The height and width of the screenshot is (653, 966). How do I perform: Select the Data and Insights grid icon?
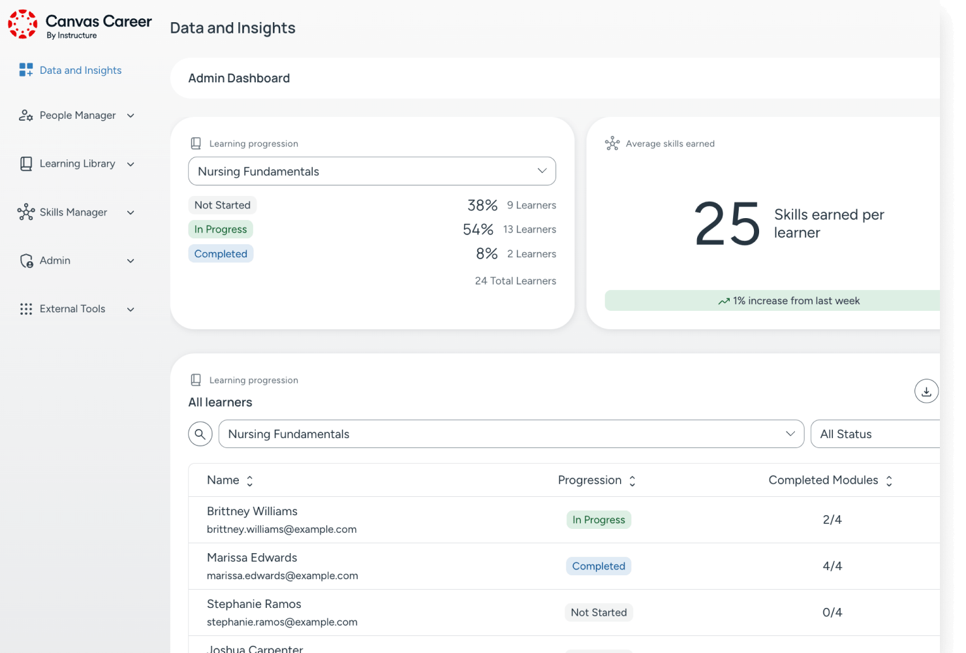[25, 69]
